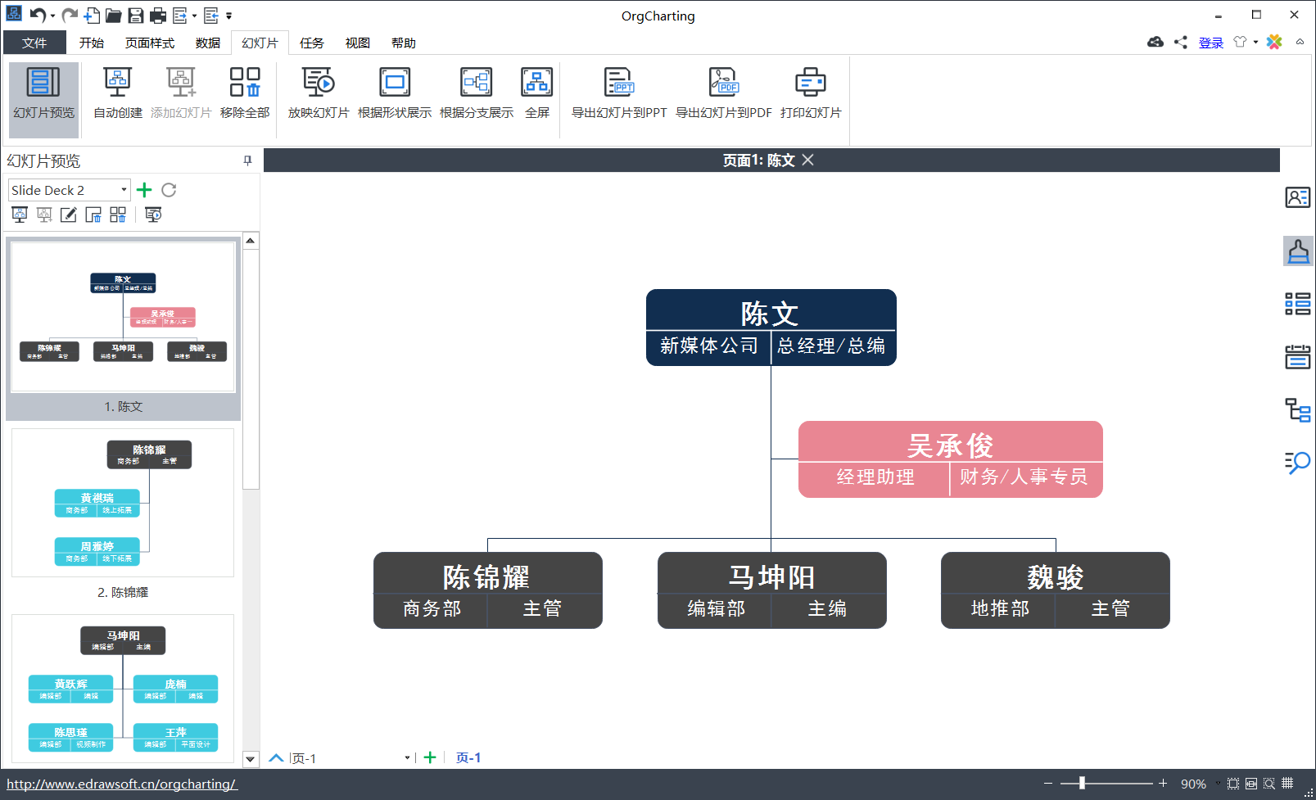Click 导出幻灯片到PDF export icon

tap(723, 83)
